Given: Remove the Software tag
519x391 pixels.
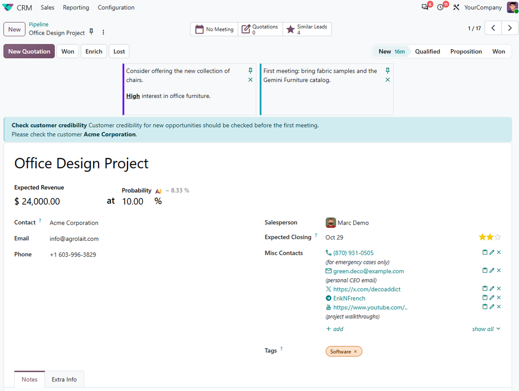Looking at the screenshot, I should click(355, 351).
